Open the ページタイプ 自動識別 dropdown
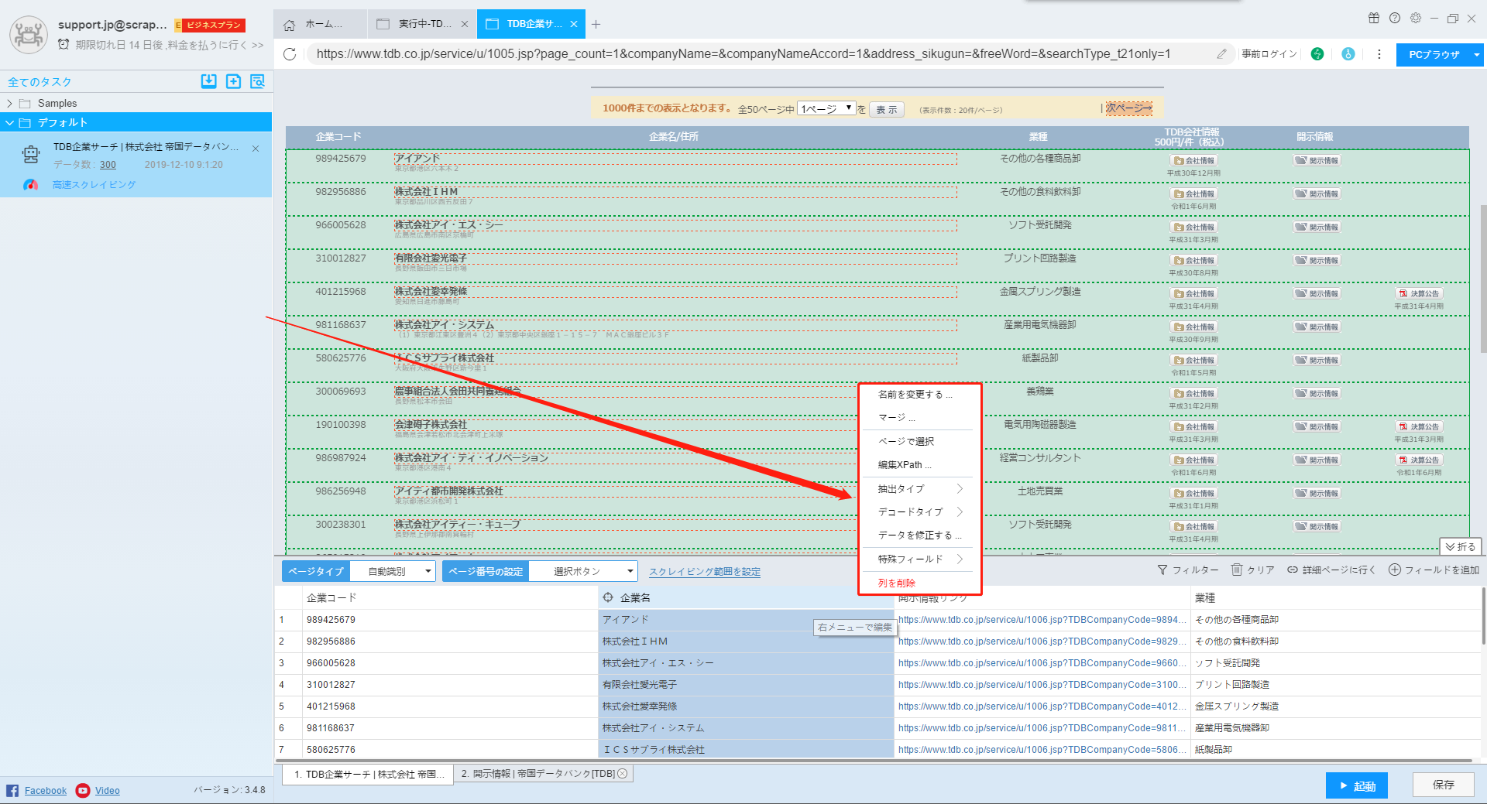Viewport: 1487px width, 804px height. click(x=393, y=571)
